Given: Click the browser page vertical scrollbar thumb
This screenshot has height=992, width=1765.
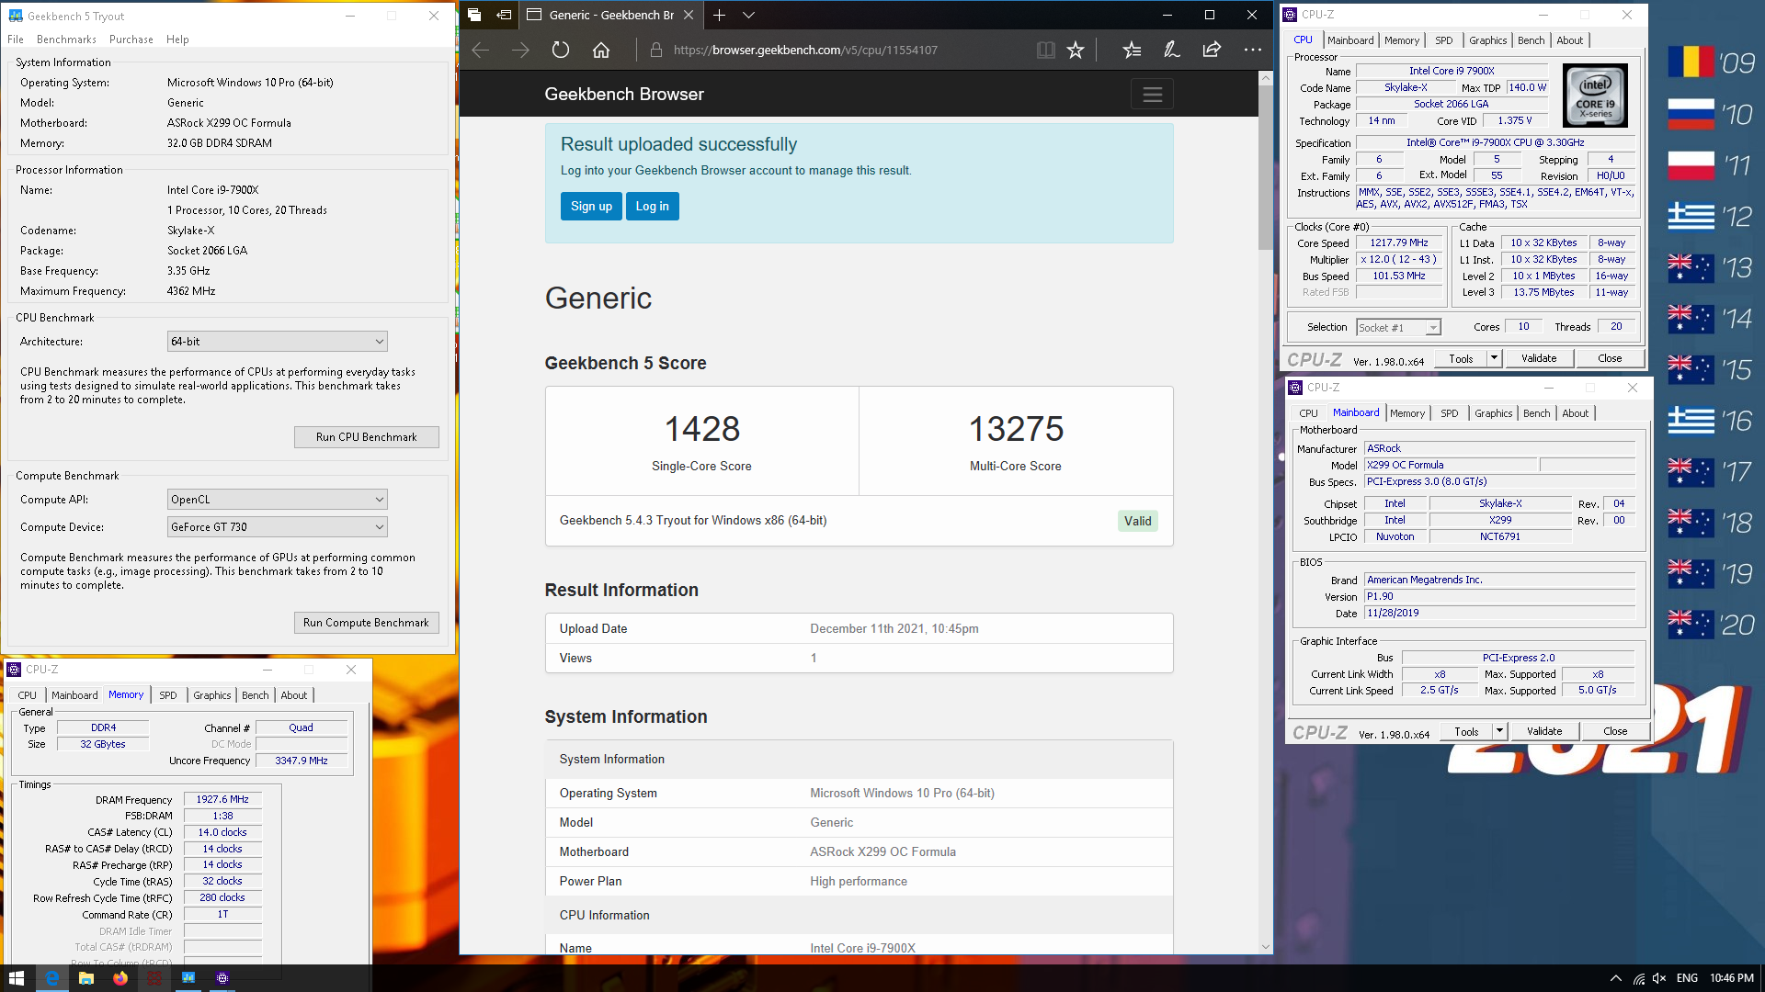Looking at the screenshot, I should [x=1266, y=168].
